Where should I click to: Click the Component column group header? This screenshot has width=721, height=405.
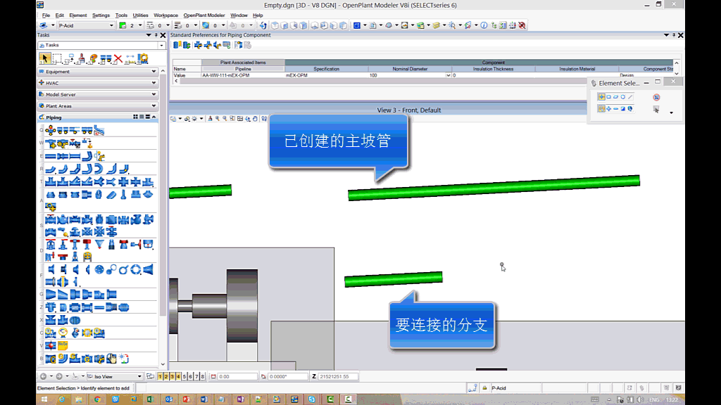tap(493, 63)
